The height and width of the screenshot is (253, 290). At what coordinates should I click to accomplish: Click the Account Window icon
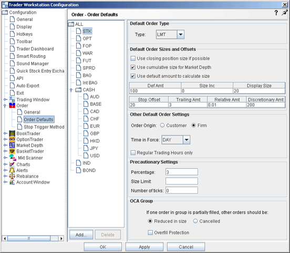(12, 182)
